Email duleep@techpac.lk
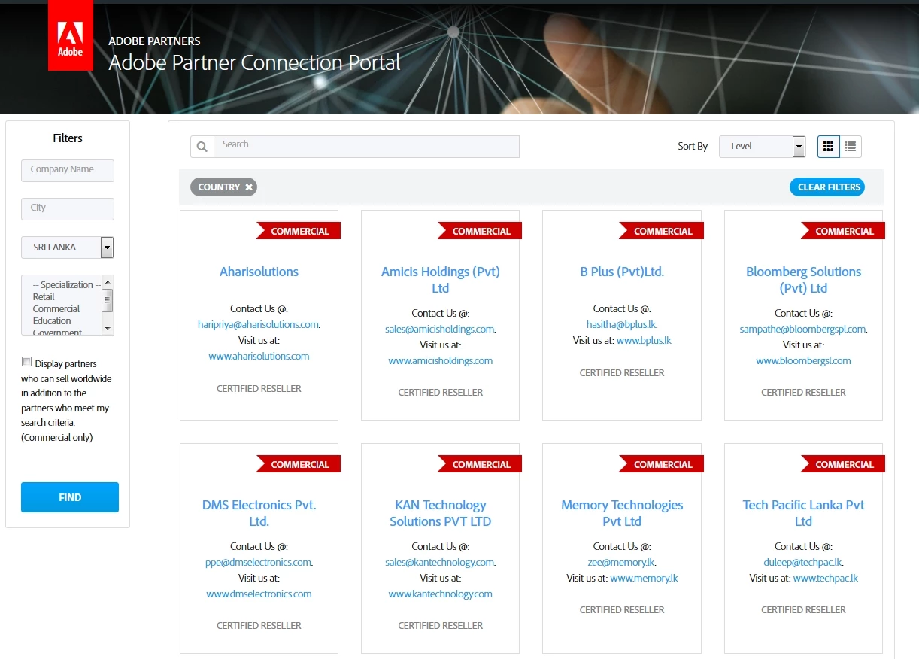 click(802, 562)
